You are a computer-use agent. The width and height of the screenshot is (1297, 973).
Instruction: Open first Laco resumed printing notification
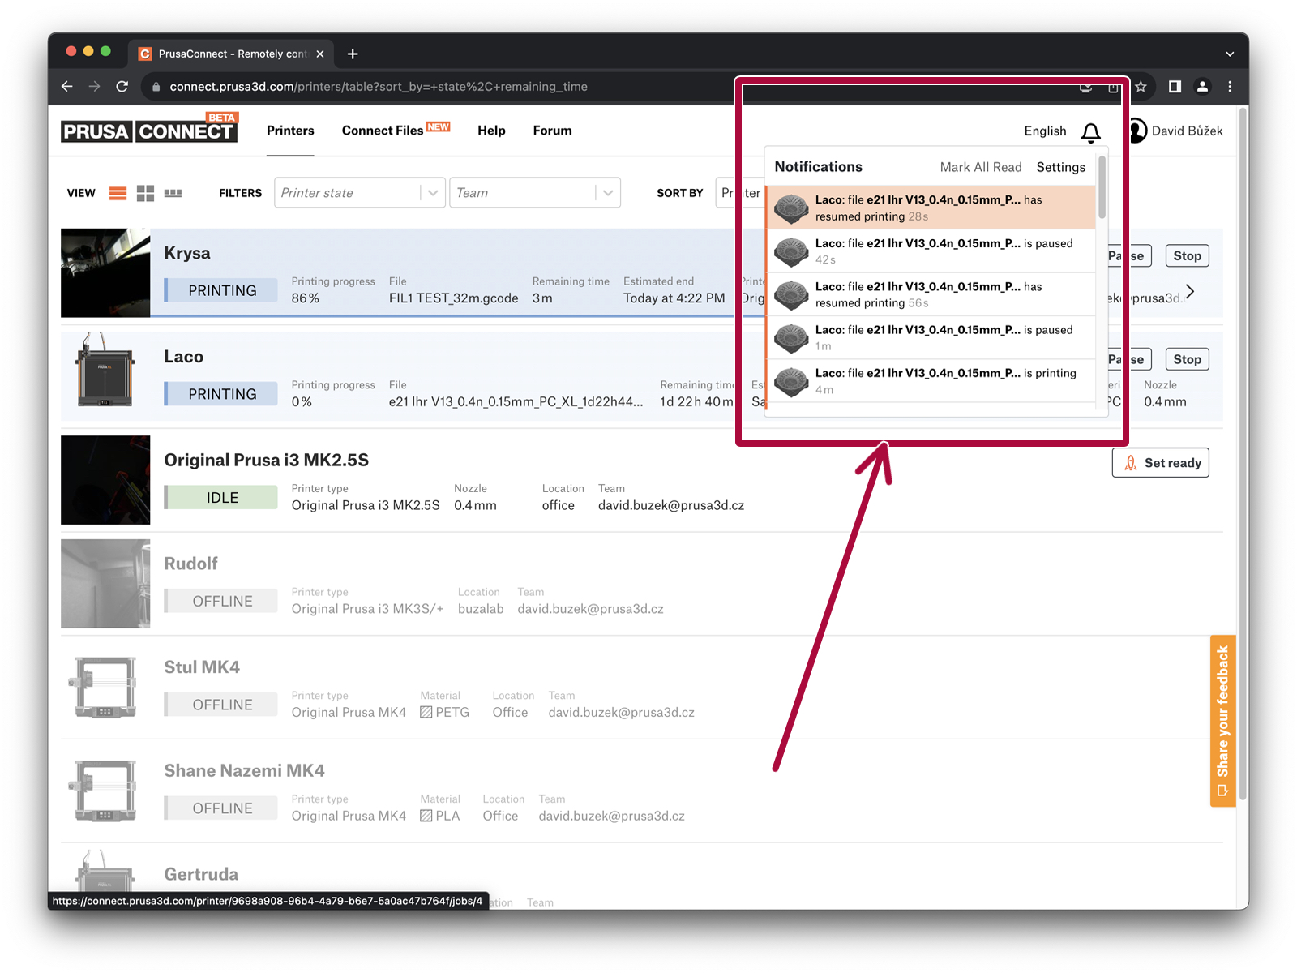tap(931, 208)
